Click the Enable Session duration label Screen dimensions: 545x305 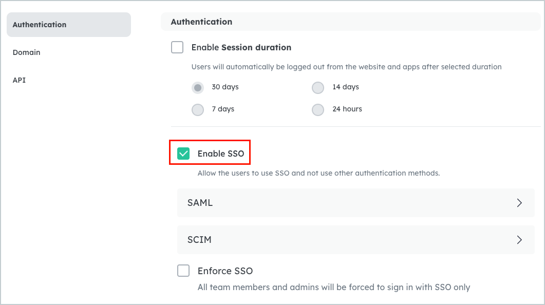[241, 47]
